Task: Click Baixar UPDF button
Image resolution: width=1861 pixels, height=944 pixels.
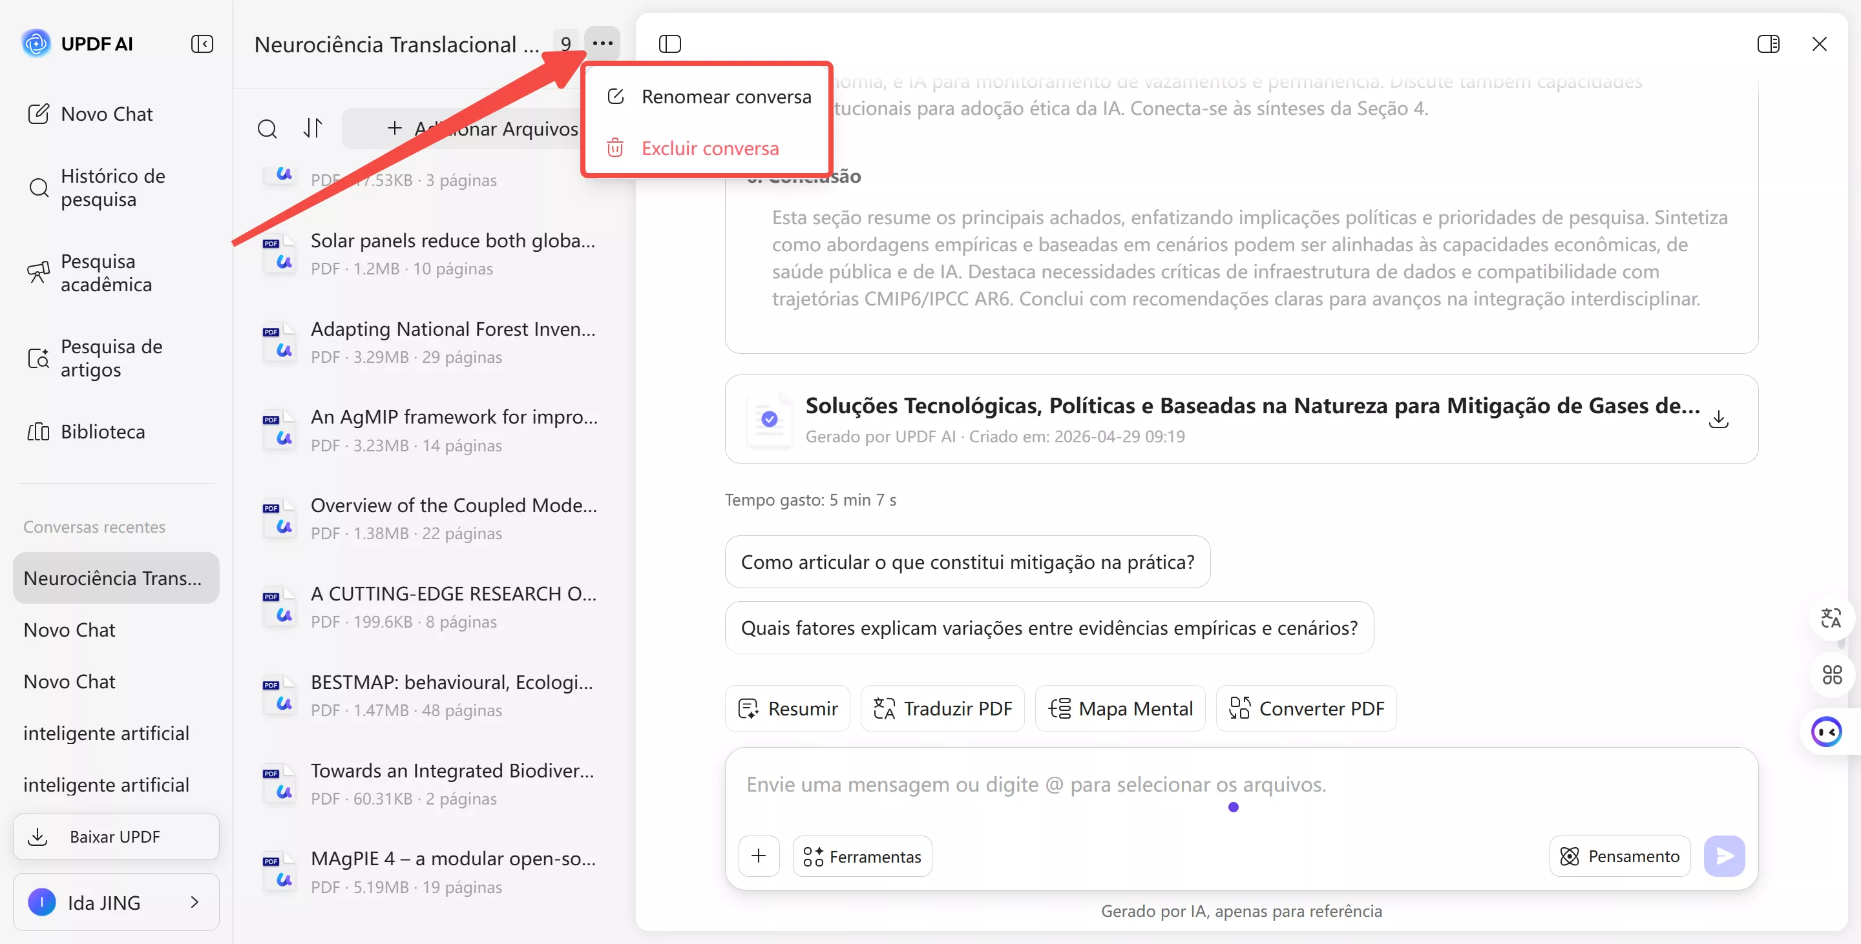Action: (116, 836)
